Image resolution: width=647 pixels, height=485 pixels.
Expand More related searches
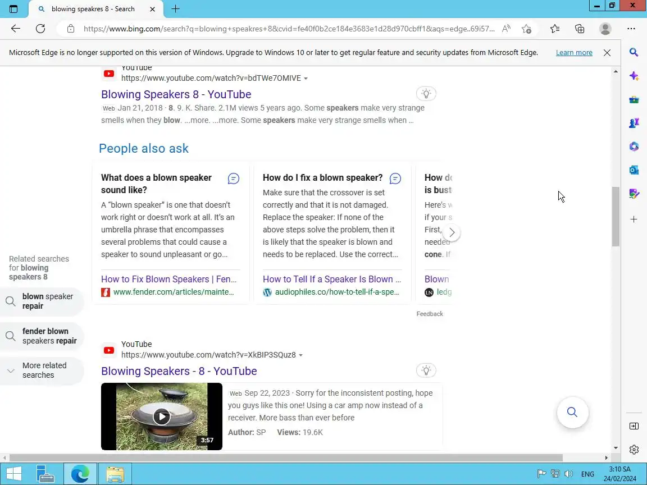point(42,370)
